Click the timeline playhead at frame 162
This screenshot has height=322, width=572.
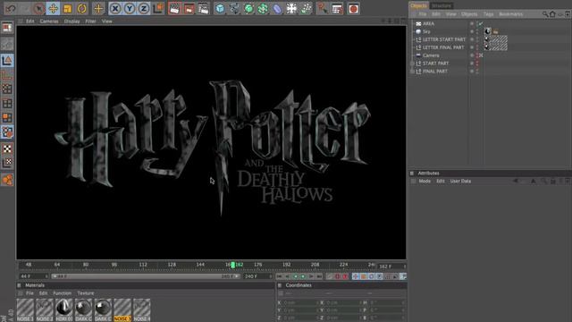point(233,265)
